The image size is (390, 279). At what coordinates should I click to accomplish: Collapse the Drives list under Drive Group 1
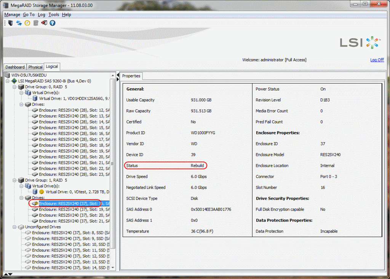[x=21, y=198]
